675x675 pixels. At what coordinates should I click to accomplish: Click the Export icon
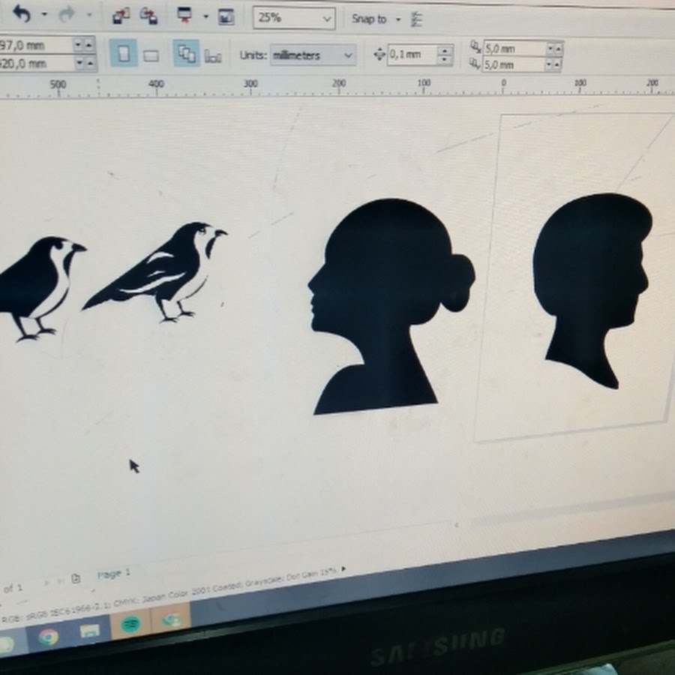[149, 16]
